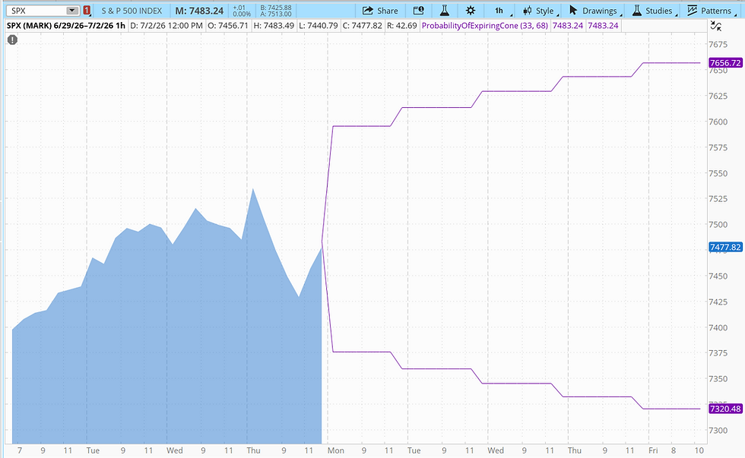Click the ask A: 7513.00 quote
The width and height of the screenshot is (745, 458).
pyautogui.click(x=275, y=14)
